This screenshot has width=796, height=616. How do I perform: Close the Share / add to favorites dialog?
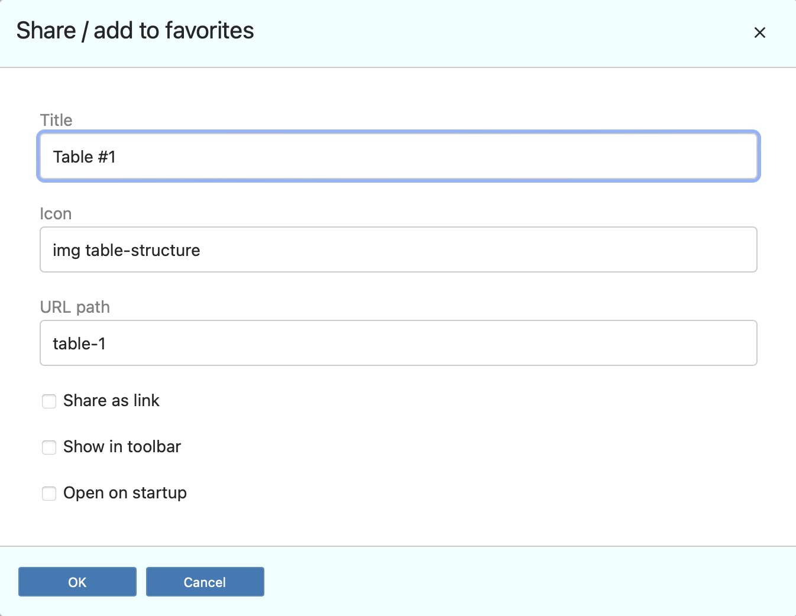pyautogui.click(x=760, y=33)
